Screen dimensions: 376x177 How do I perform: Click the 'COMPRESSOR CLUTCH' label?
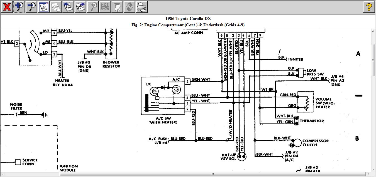(x=316, y=143)
